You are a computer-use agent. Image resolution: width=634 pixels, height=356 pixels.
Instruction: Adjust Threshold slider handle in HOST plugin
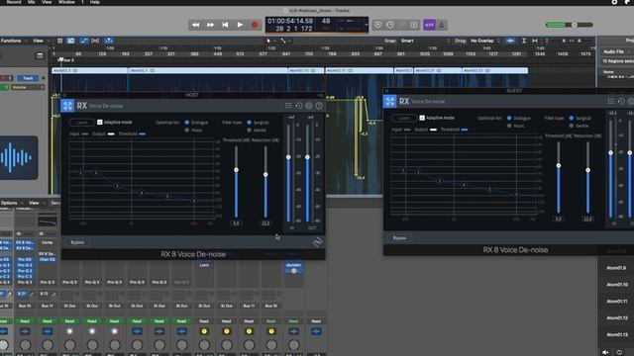tap(236, 170)
